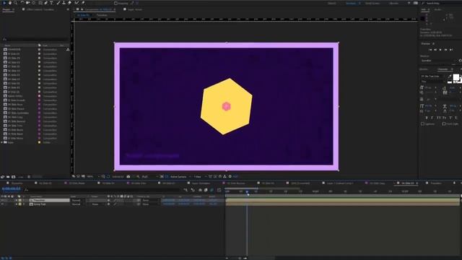Viewport: 462px width, 260px height.
Task: Step back one frame in Preview panel
Action: (435, 50)
